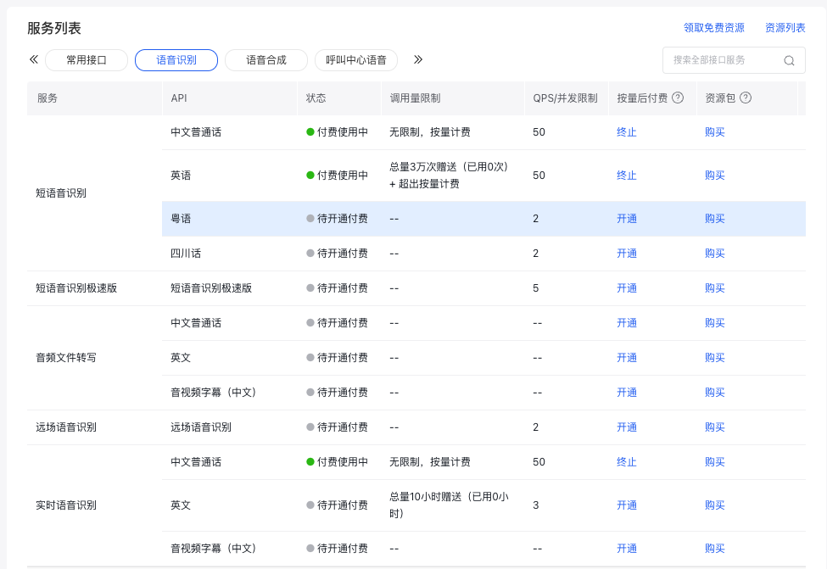The image size is (827, 569).
Task: Show previous tabs with left double-chevron
Action: click(x=34, y=59)
